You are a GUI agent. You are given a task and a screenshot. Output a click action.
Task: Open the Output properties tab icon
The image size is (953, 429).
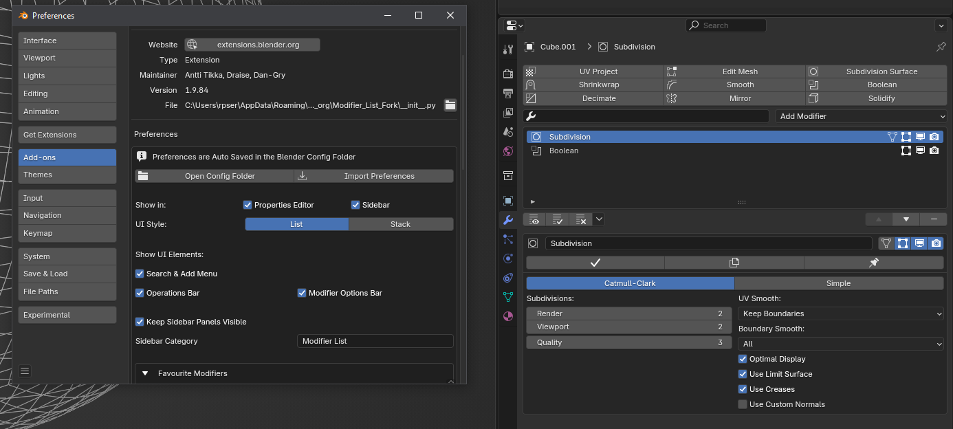click(508, 93)
